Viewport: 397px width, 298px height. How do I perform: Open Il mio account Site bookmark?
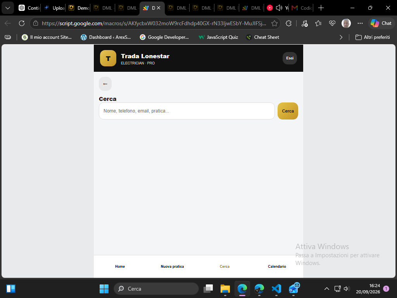coord(47,37)
